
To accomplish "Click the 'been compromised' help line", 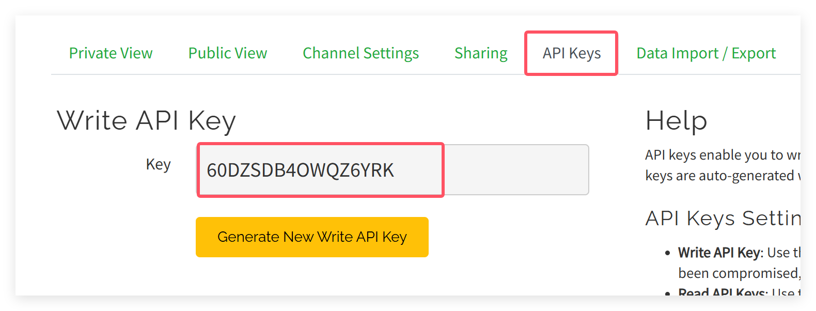I will [x=739, y=273].
